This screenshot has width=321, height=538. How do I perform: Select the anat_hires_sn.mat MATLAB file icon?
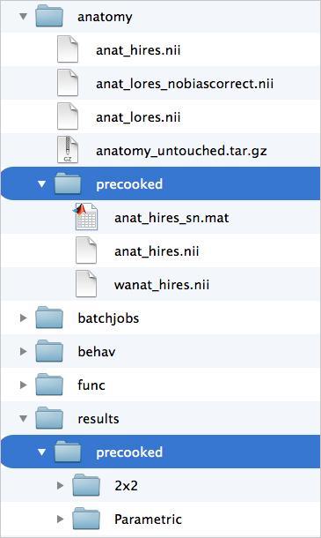pyautogui.click(x=85, y=217)
